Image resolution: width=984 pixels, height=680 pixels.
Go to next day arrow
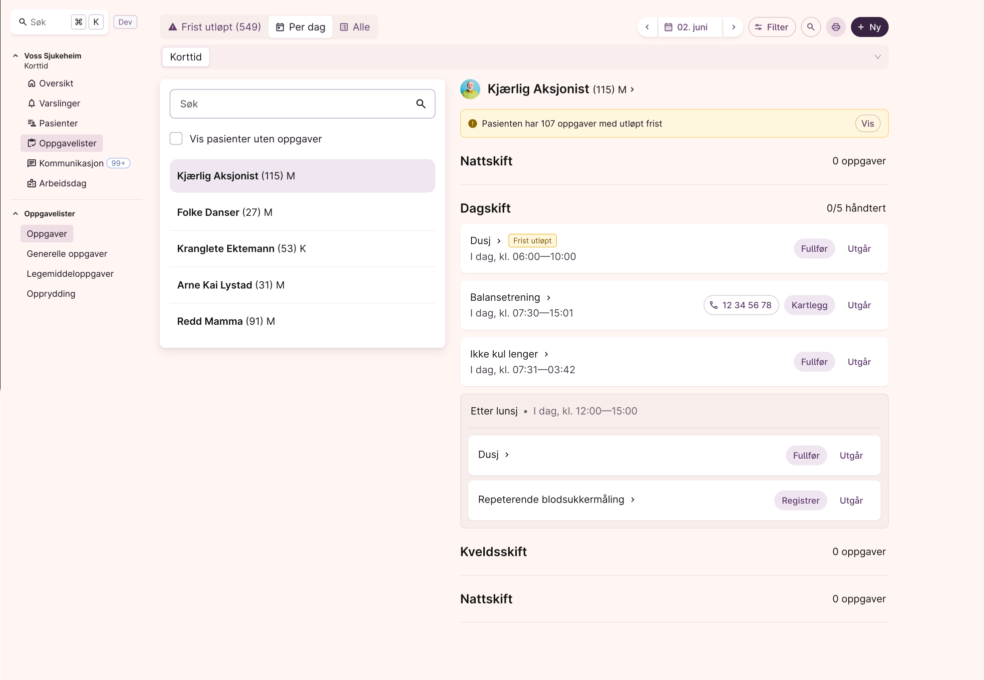pos(733,27)
